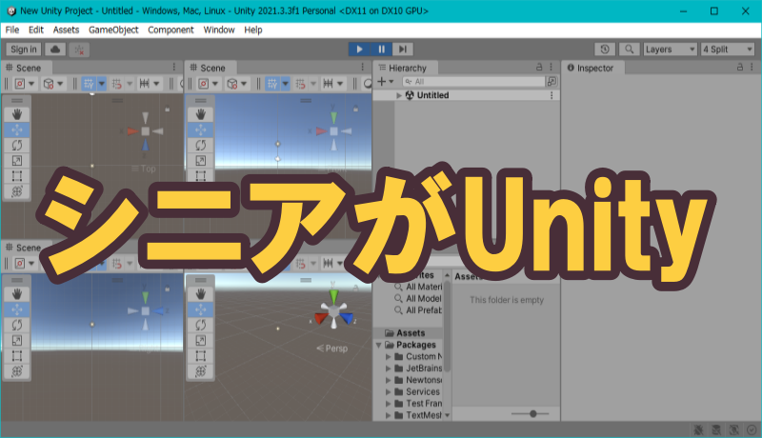Select the Rect tool in the Top view
The image size is (762, 438).
click(x=17, y=176)
